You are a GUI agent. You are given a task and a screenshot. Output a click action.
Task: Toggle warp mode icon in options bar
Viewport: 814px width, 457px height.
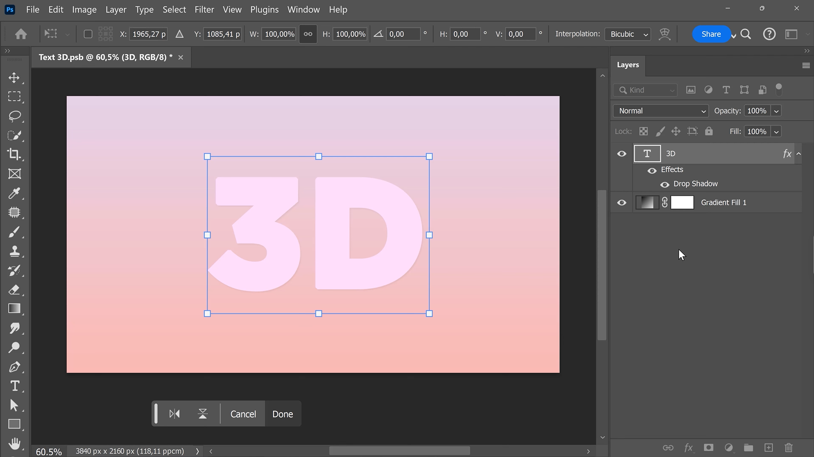pos(664,34)
